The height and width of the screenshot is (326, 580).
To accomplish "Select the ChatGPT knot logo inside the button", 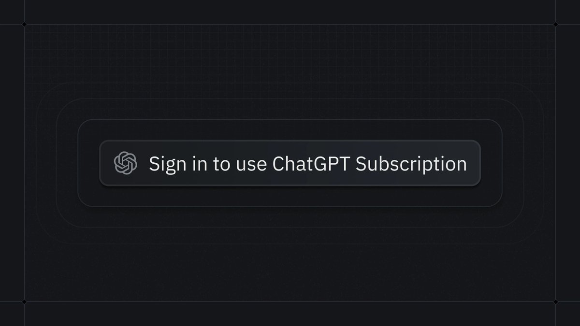I will coord(125,163).
